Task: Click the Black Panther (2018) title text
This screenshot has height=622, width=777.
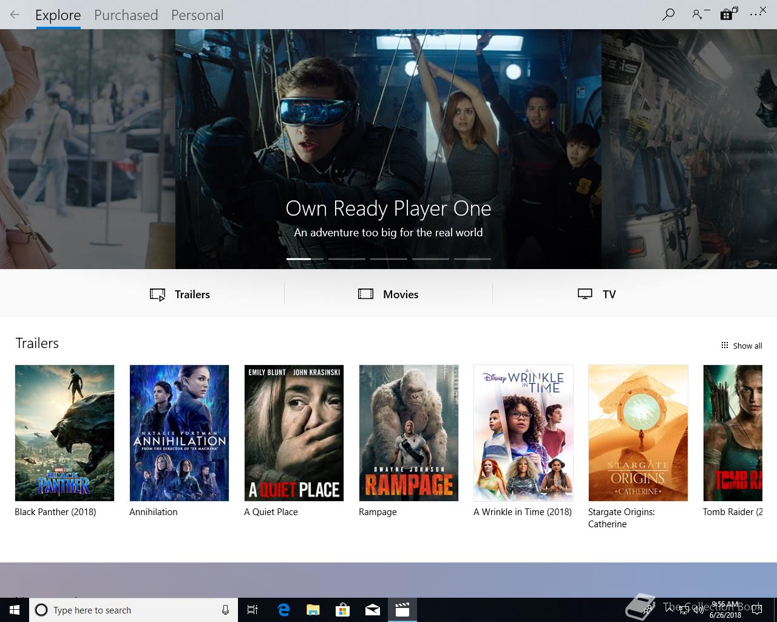Action: pyautogui.click(x=55, y=511)
